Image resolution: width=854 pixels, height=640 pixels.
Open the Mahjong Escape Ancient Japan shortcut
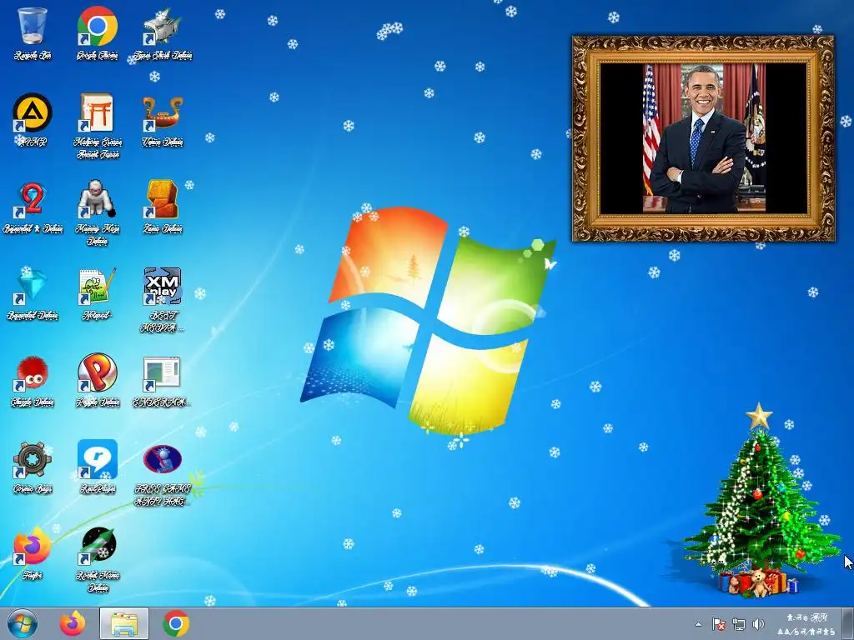click(97, 125)
